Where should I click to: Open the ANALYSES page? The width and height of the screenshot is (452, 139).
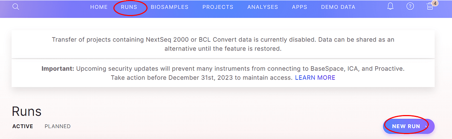(263, 7)
